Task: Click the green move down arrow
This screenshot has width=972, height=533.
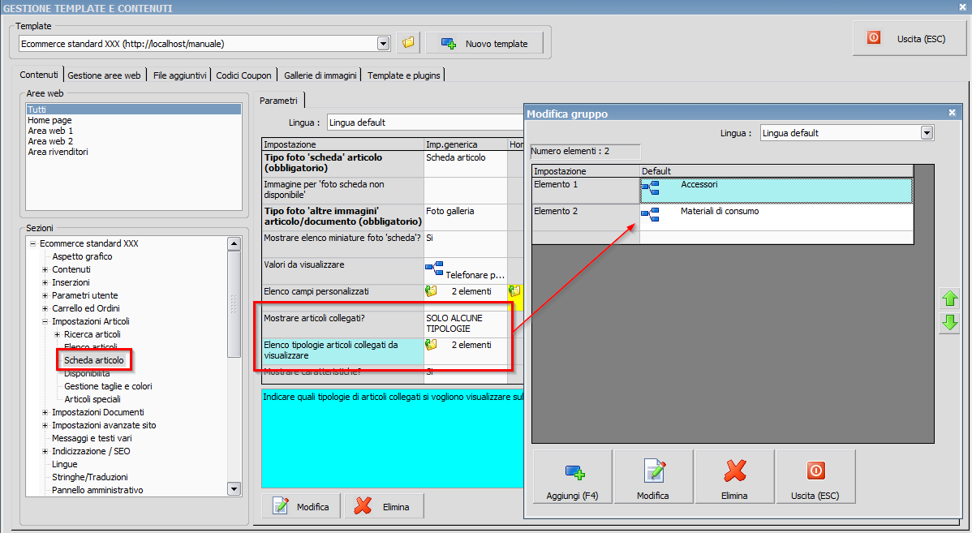Action: click(x=949, y=322)
